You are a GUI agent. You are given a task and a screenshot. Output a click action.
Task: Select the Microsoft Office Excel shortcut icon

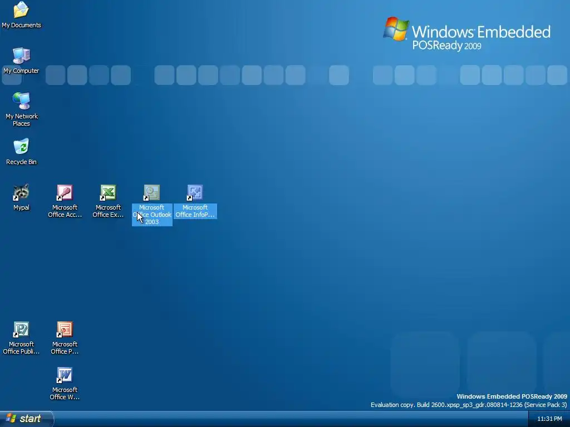click(x=108, y=192)
